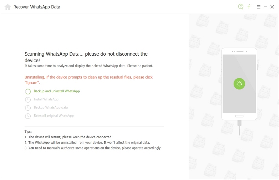Select the Reinstall original WhatsApp step label

(54, 116)
